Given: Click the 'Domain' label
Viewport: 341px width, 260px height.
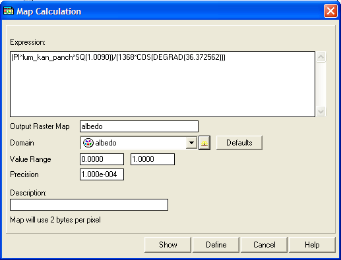Looking at the screenshot, I should (22, 143).
